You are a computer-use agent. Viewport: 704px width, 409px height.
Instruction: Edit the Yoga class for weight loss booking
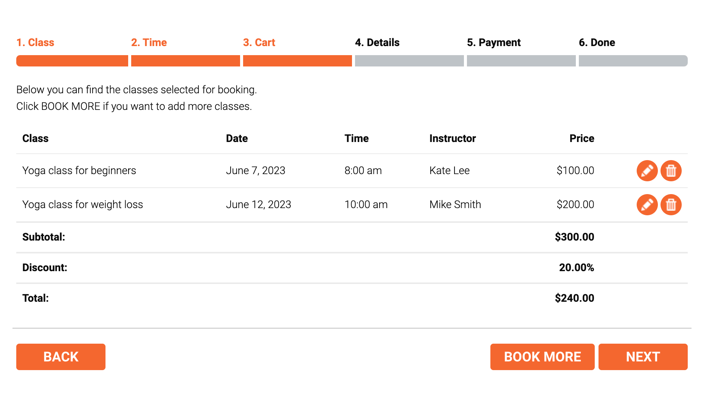(x=647, y=205)
